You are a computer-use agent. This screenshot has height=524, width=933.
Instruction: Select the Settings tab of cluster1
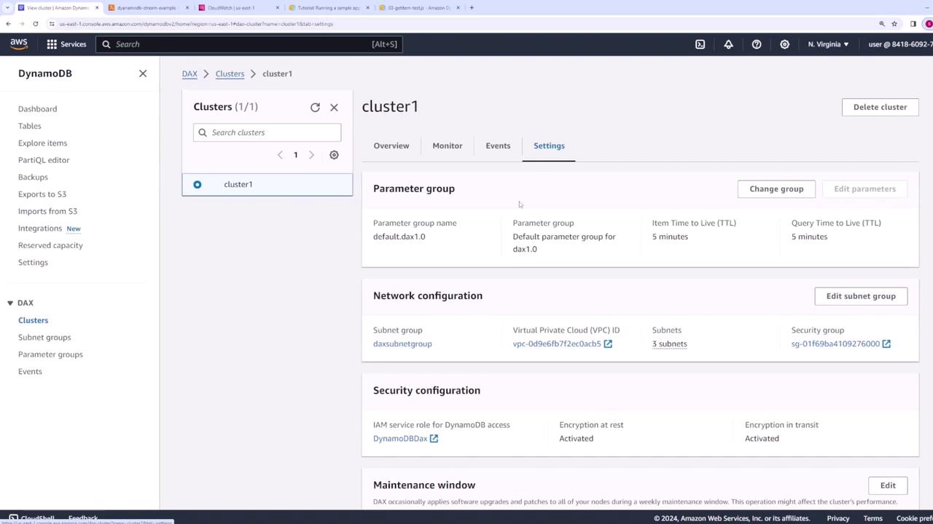pyautogui.click(x=549, y=146)
